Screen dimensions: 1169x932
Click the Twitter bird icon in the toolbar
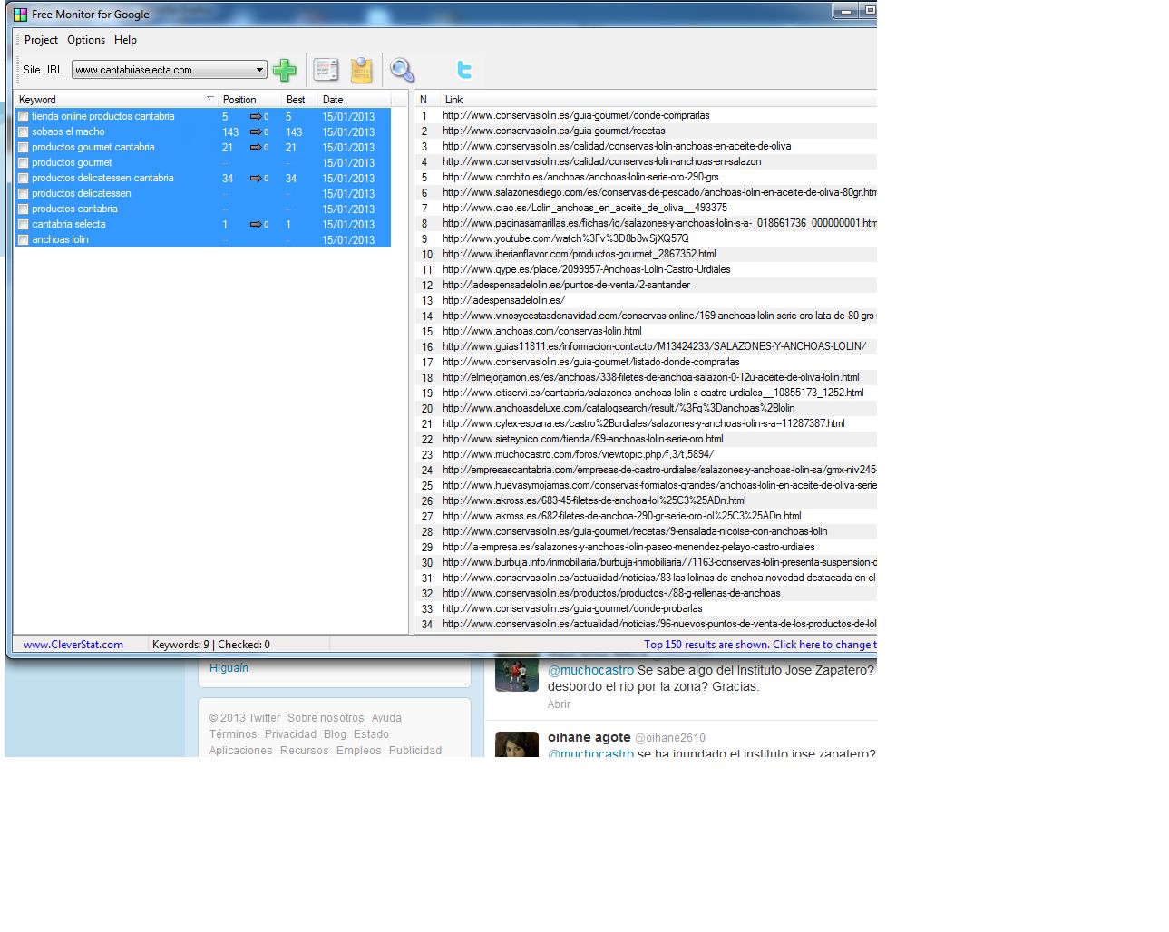[464, 70]
